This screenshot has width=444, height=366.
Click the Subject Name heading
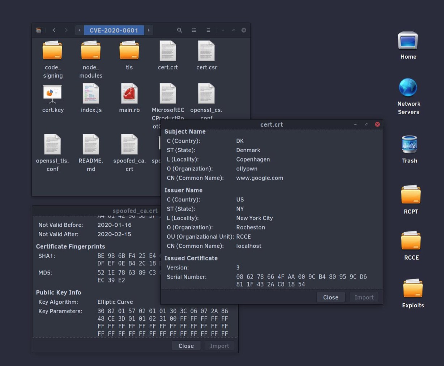pos(185,132)
